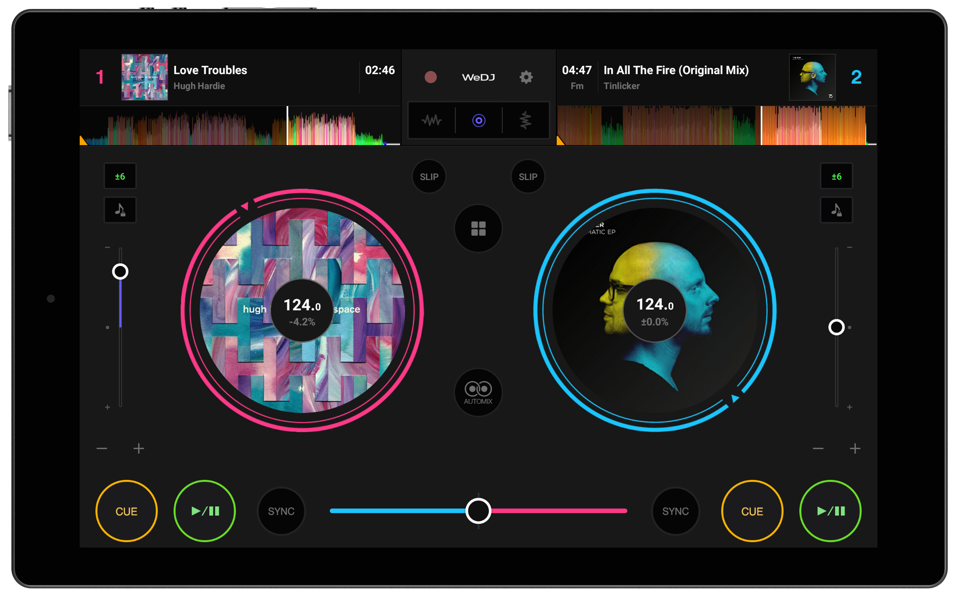Select the waveform view icon
This screenshot has width=956, height=596.
click(431, 121)
